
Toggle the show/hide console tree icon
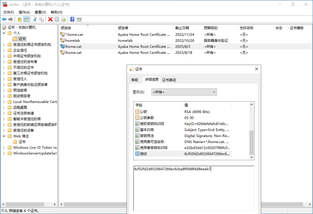tap(26, 19)
